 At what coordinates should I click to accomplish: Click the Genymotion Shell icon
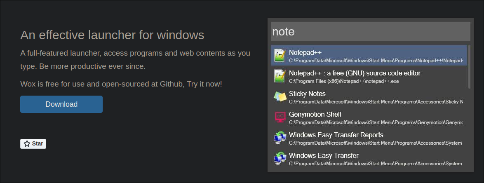(280, 117)
